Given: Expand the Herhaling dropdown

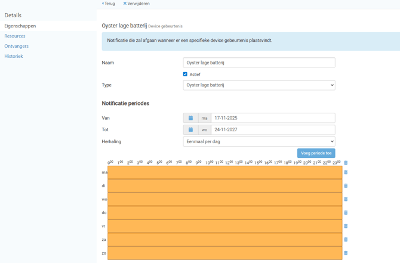Looking at the screenshot, I should click(x=259, y=142).
